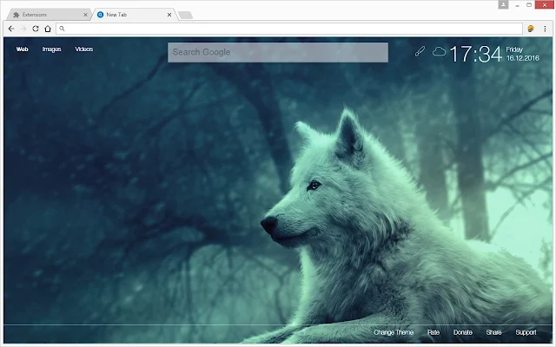
Task: Click the Friday 16.12.2016 date text
Action: click(522, 54)
